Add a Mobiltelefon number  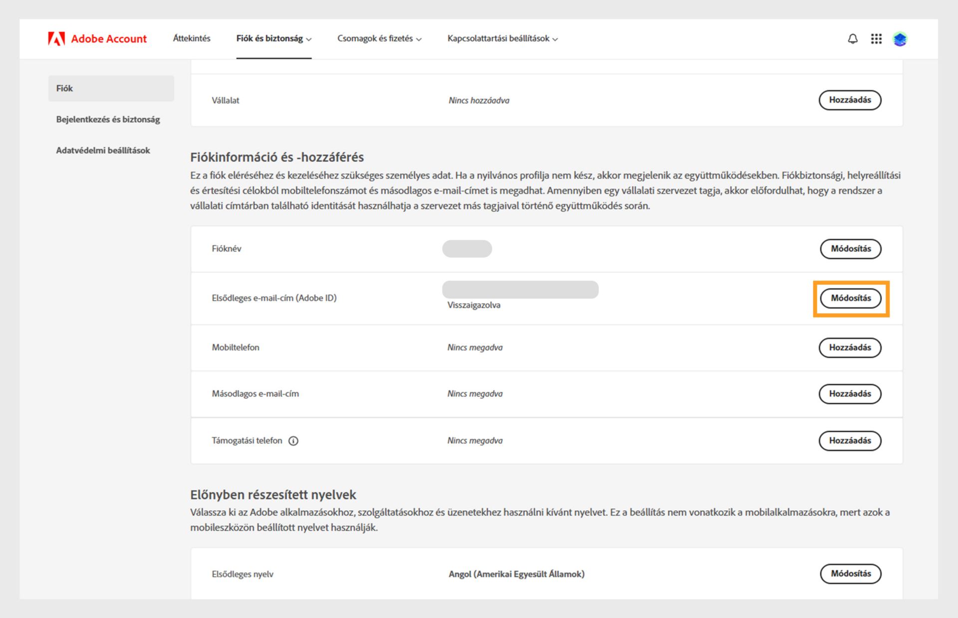click(850, 347)
